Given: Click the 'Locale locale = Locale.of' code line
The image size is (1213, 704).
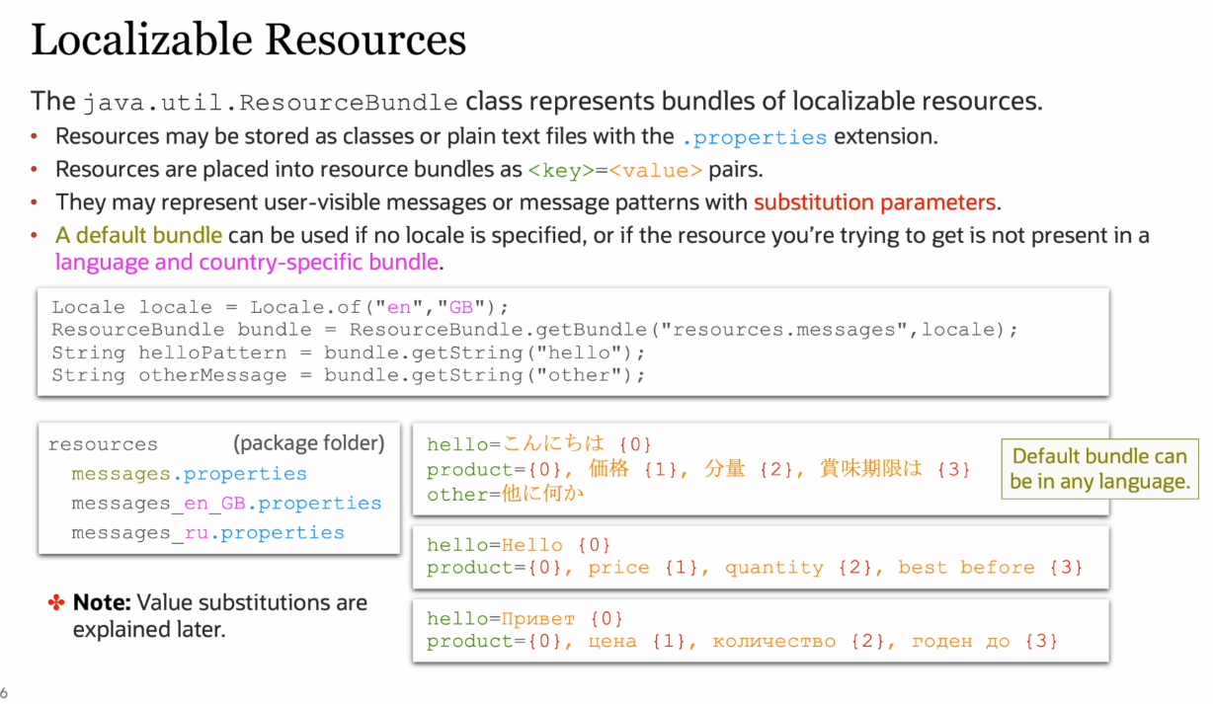Looking at the screenshot, I should (280, 307).
